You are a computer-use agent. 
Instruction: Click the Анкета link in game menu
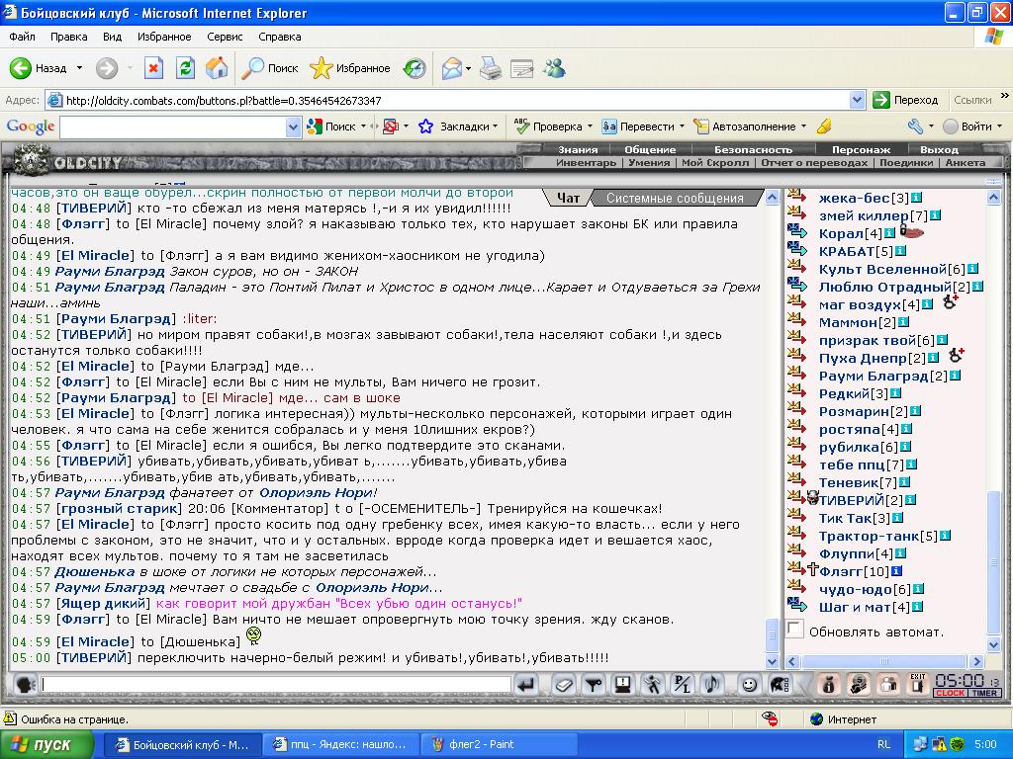point(966,163)
